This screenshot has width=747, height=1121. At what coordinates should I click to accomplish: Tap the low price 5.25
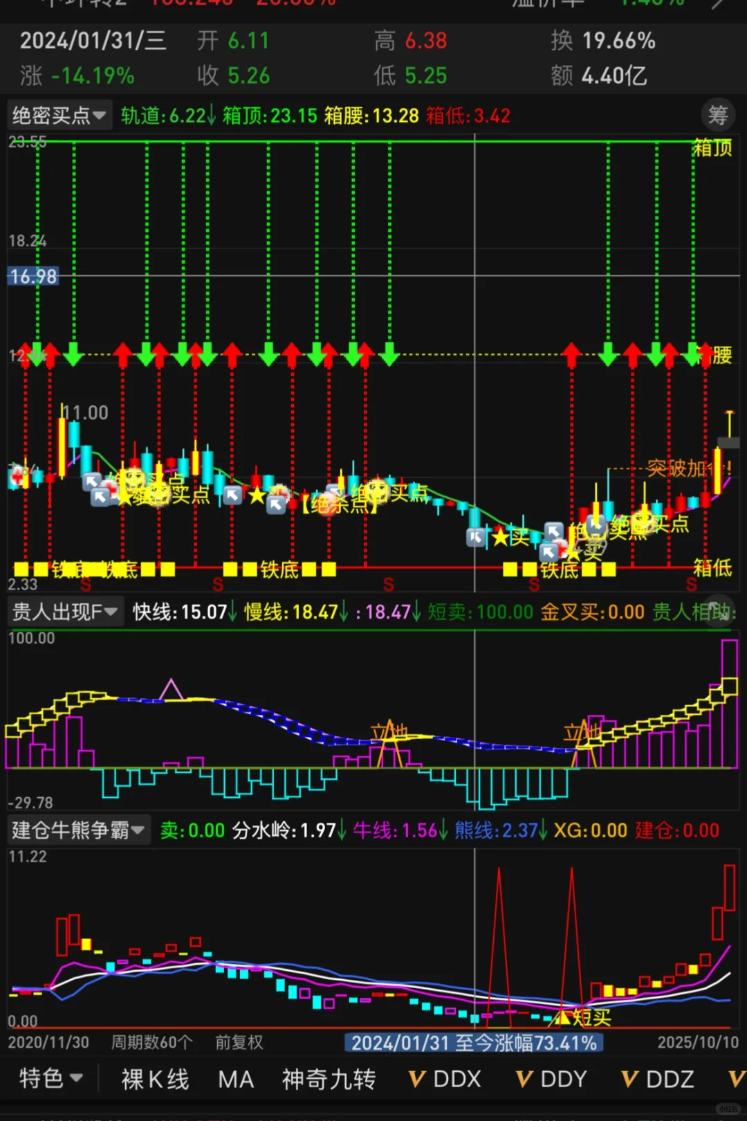coord(426,75)
